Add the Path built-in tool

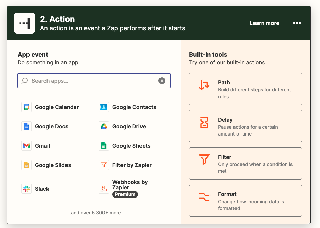[245, 89]
